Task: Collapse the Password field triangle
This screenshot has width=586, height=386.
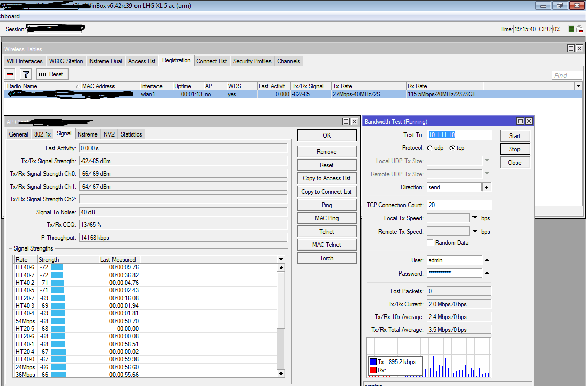Action: point(487,274)
